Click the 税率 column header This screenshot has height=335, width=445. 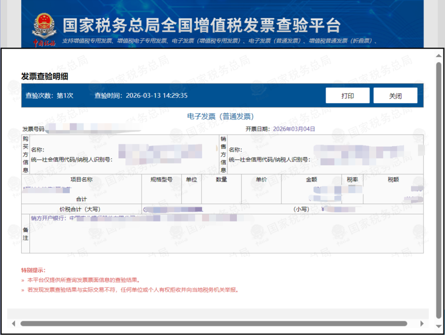(352, 179)
